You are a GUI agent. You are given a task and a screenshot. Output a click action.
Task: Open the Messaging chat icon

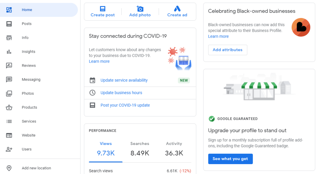tap(9, 79)
